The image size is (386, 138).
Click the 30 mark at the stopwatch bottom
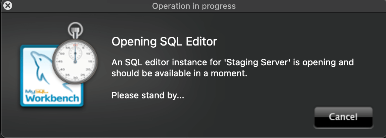[x=75, y=77]
